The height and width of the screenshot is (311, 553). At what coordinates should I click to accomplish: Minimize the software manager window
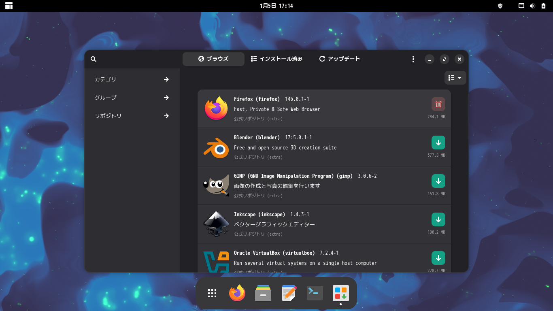[430, 59]
